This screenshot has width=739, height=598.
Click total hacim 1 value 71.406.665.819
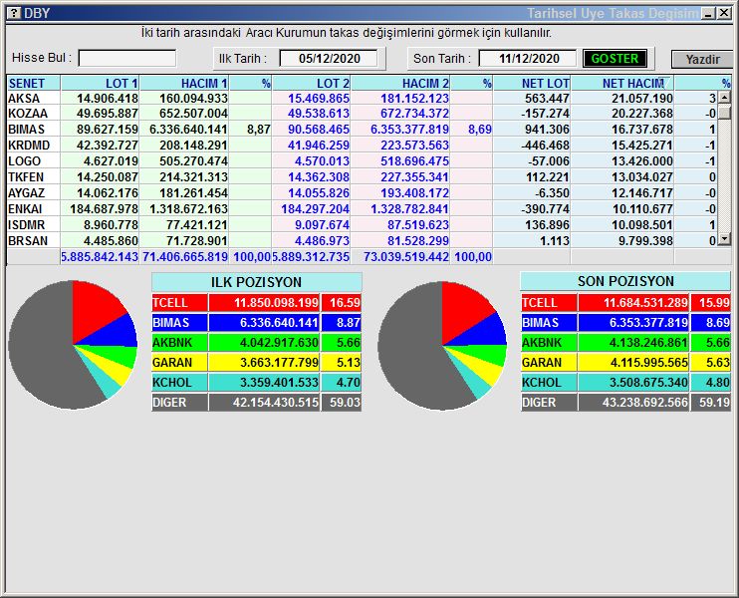185,257
